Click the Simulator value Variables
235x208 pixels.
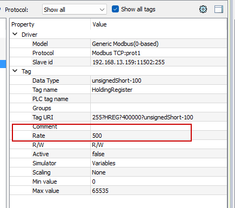pos(104,163)
